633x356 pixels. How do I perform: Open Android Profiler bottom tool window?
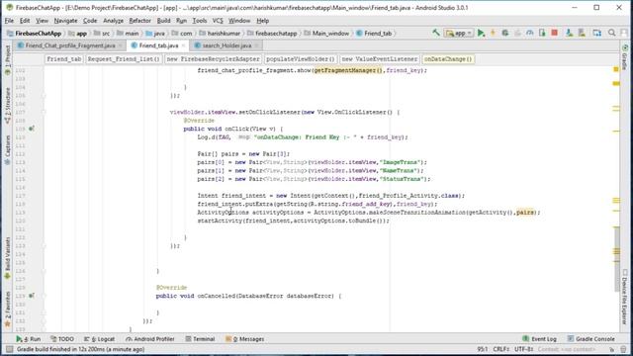click(x=149, y=339)
